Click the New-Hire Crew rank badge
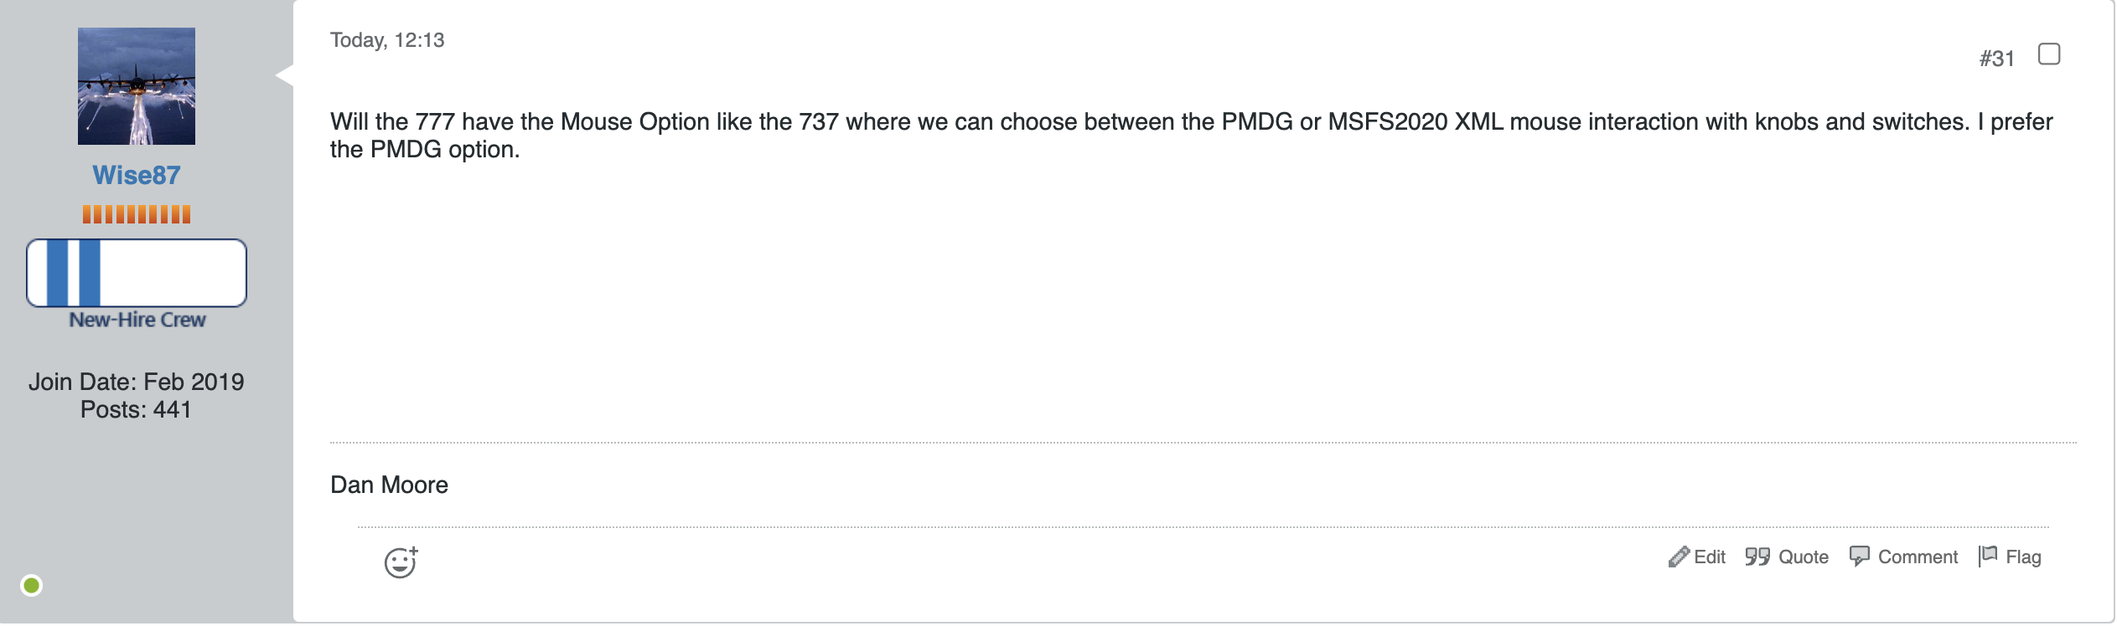 [x=137, y=273]
